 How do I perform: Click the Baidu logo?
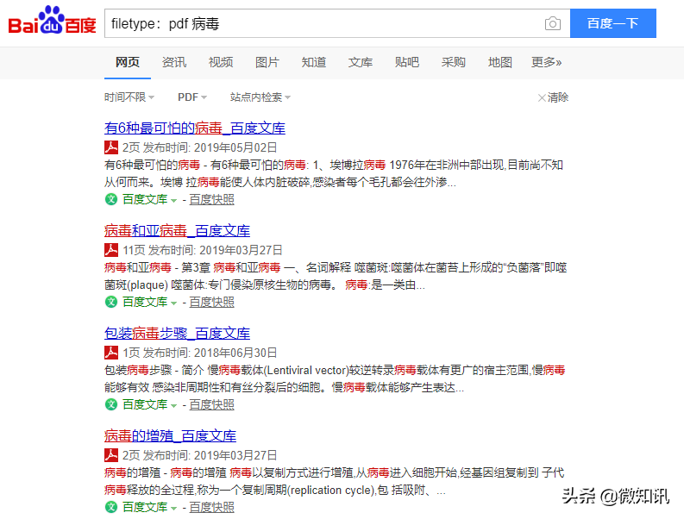pyautogui.click(x=52, y=21)
